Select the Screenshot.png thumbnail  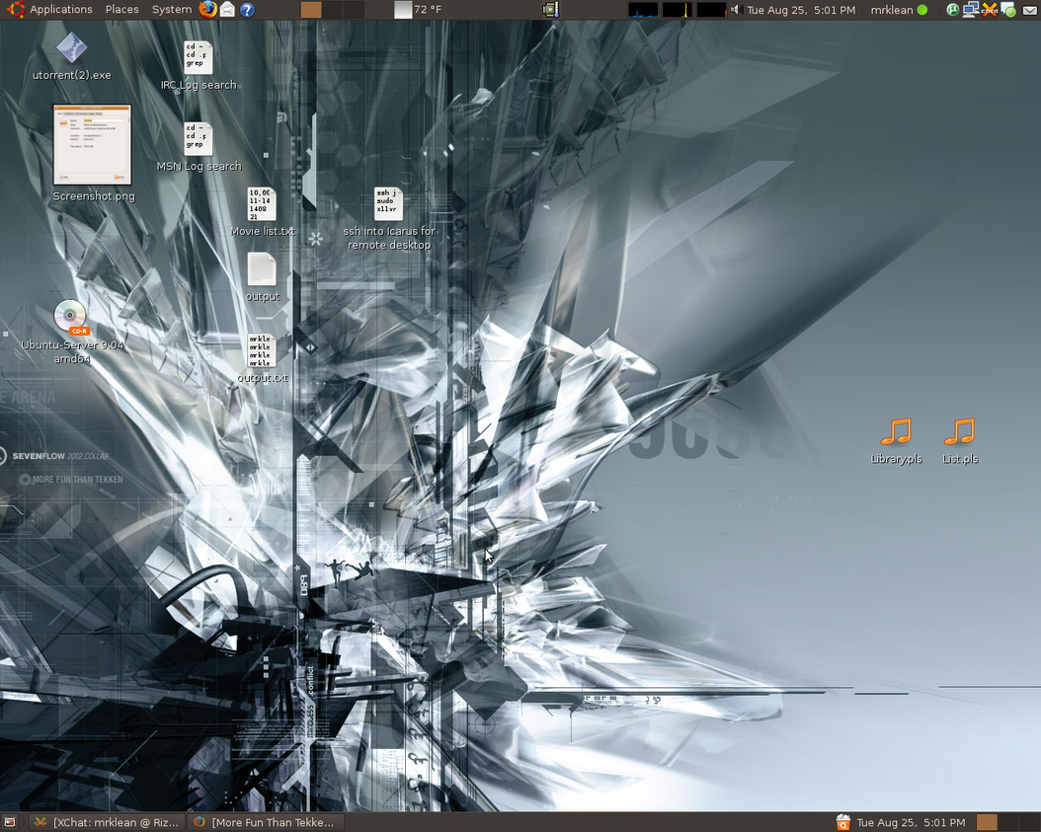click(92, 145)
